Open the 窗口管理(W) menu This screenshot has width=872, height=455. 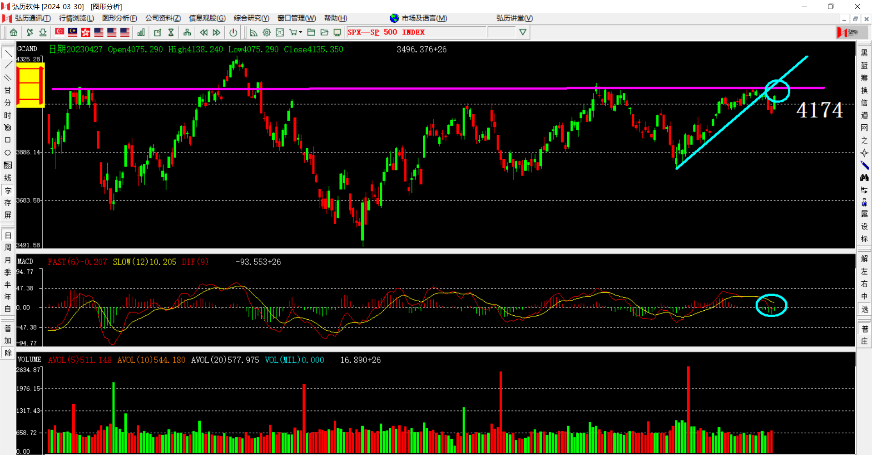(297, 18)
